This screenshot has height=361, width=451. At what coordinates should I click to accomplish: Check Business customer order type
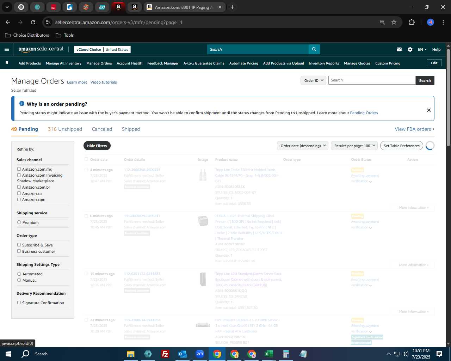coord(19,251)
